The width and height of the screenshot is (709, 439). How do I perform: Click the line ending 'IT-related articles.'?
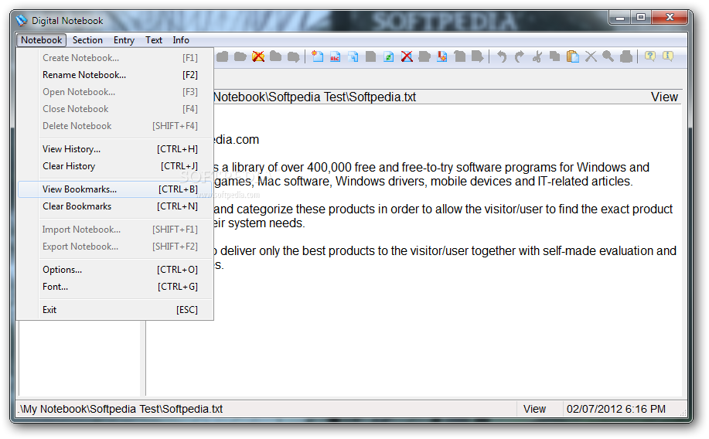click(x=423, y=182)
